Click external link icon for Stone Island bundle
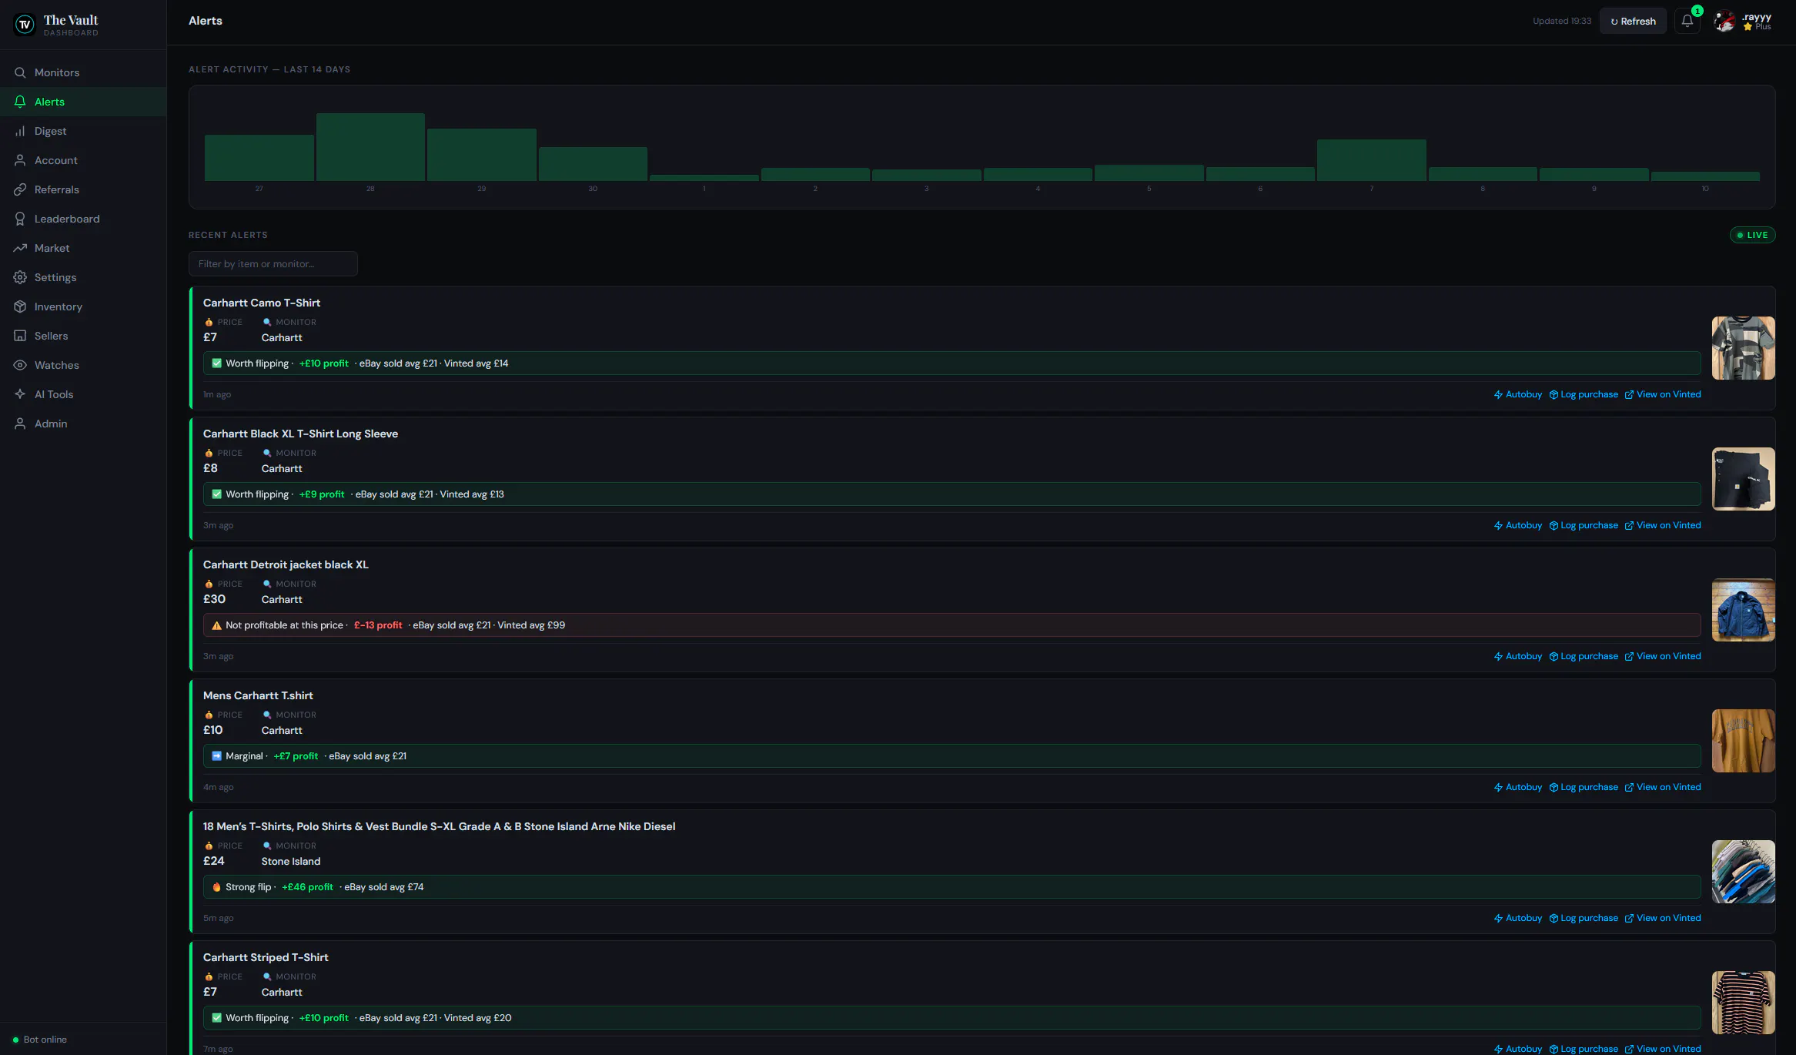Viewport: 1796px width, 1055px height. point(1629,919)
